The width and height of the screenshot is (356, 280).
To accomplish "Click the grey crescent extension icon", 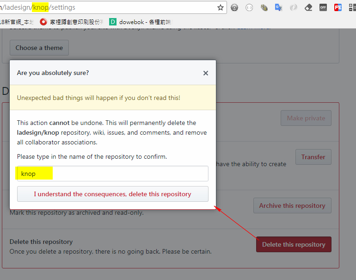I will [293, 7].
